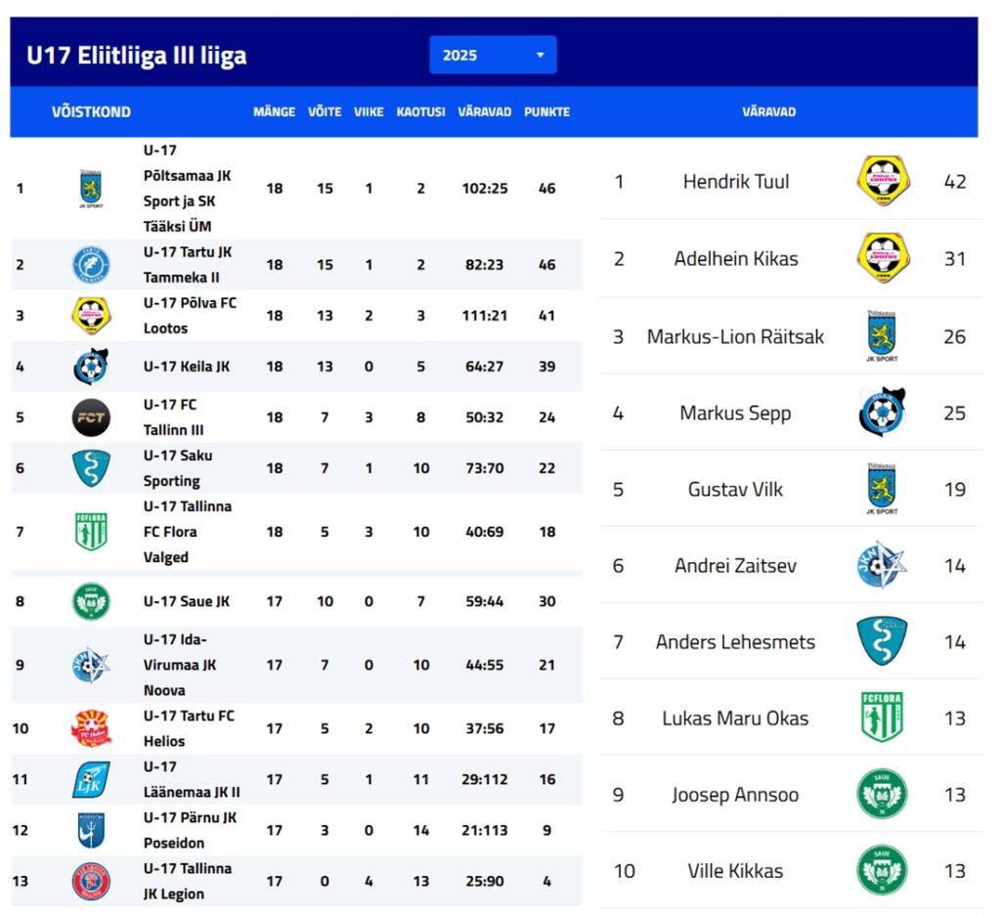This screenshot has height=915, width=1001.
Task: Click the FC Tallinn III logo
Action: coord(91,417)
